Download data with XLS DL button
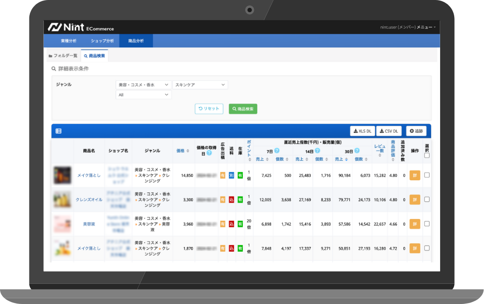The width and height of the screenshot is (484, 304). coord(362,131)
